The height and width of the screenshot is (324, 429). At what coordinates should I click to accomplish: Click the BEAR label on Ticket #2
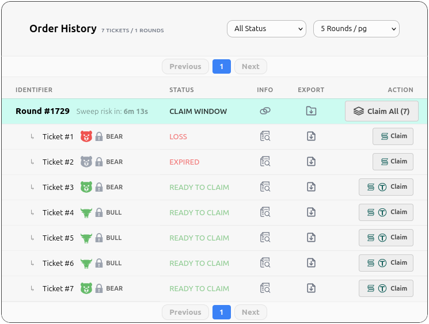click(x=115, y=162)
